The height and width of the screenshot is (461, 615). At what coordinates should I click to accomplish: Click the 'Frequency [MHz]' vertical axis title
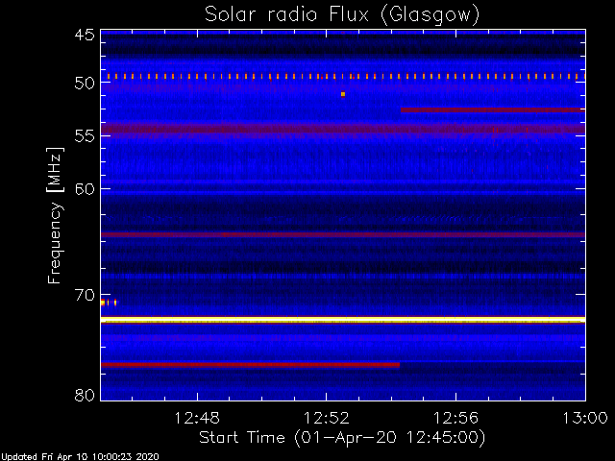55,215
